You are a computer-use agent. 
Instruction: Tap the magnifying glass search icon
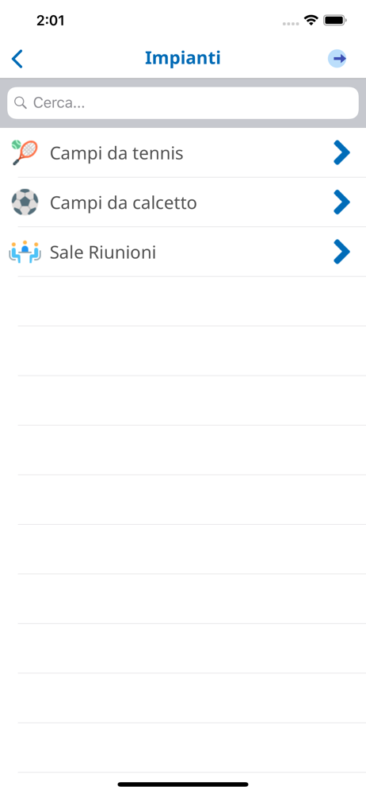pyautogui.click(x=21, y=103)
